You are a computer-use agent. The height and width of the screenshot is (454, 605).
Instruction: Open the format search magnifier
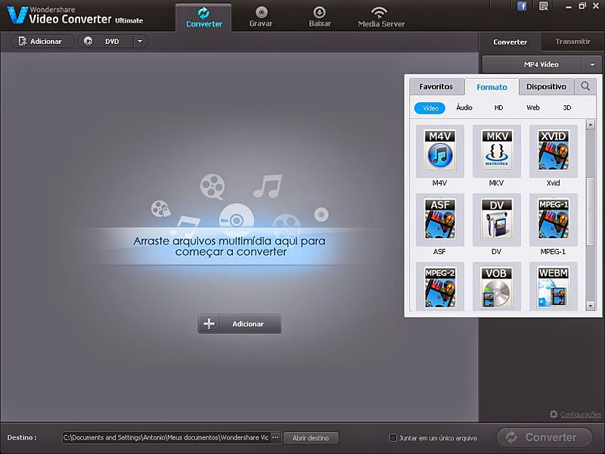point(585,86)
